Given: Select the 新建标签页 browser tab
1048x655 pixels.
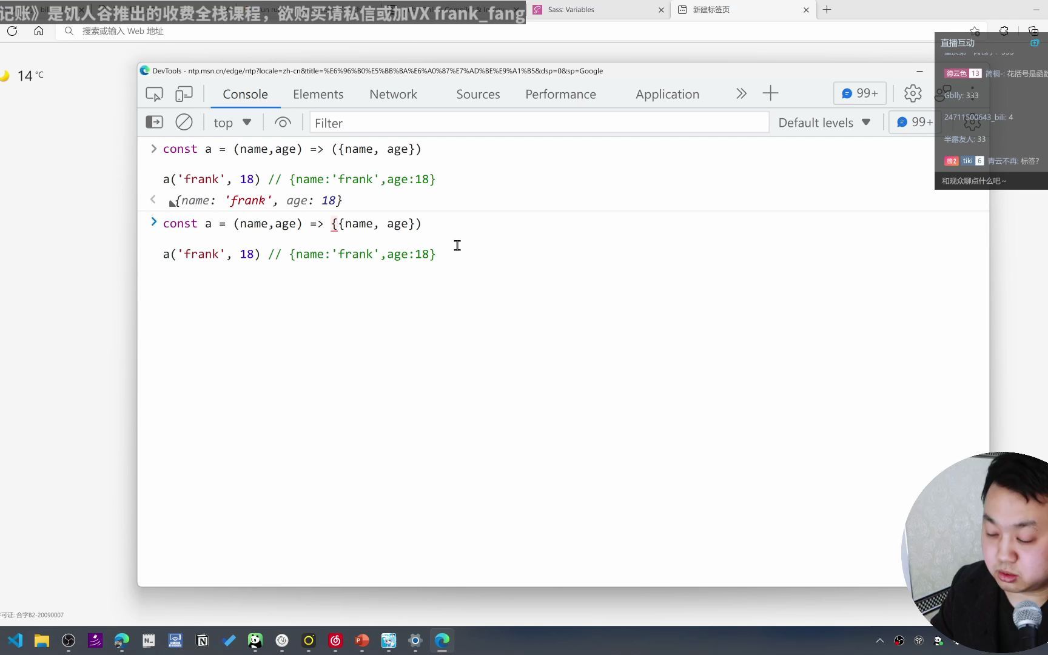Looking at the screenshot, I should 743,10.
